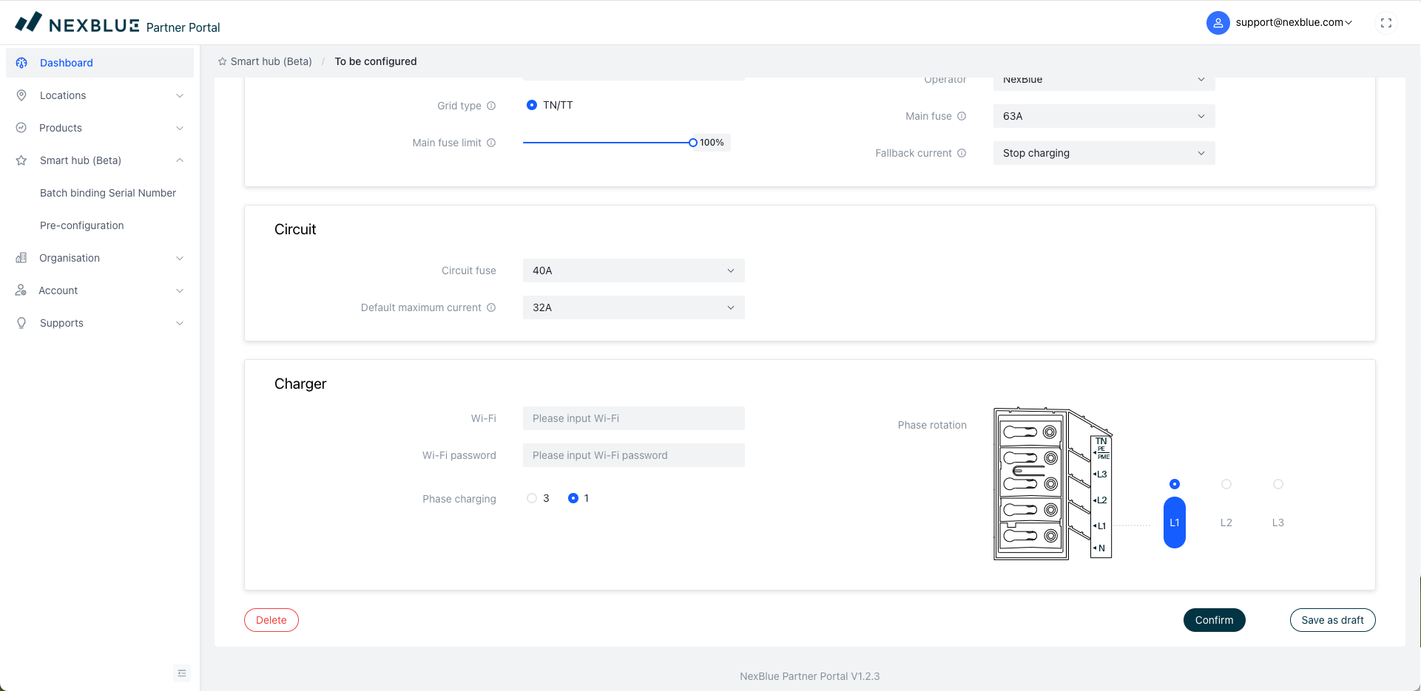Click the Confirm button

point(1214,620)
